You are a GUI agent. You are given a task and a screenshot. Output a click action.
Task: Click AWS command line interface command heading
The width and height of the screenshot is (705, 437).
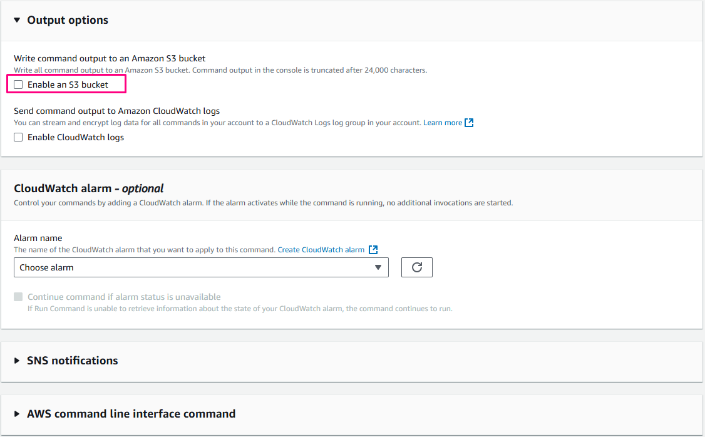point(131,414)
